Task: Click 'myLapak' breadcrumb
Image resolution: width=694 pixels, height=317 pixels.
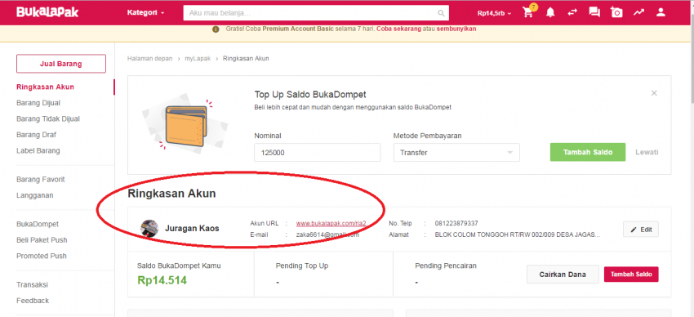Action: click(198, 59)
